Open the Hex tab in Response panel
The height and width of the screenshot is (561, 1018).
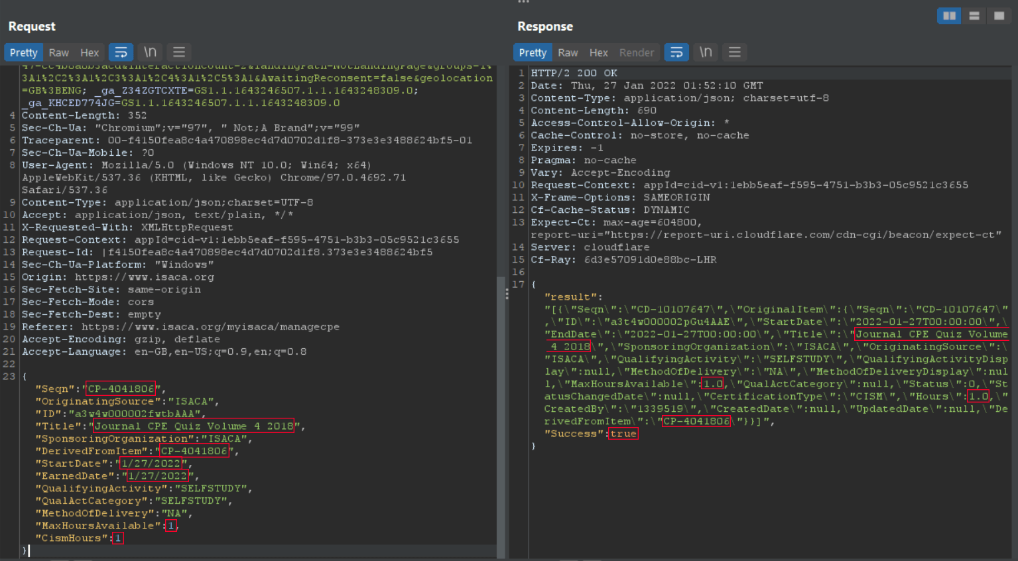(x=599, y=52)
